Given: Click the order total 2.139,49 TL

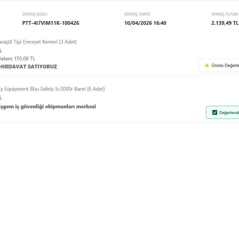Looking at the screenshot, I should (x=224, y=23).
